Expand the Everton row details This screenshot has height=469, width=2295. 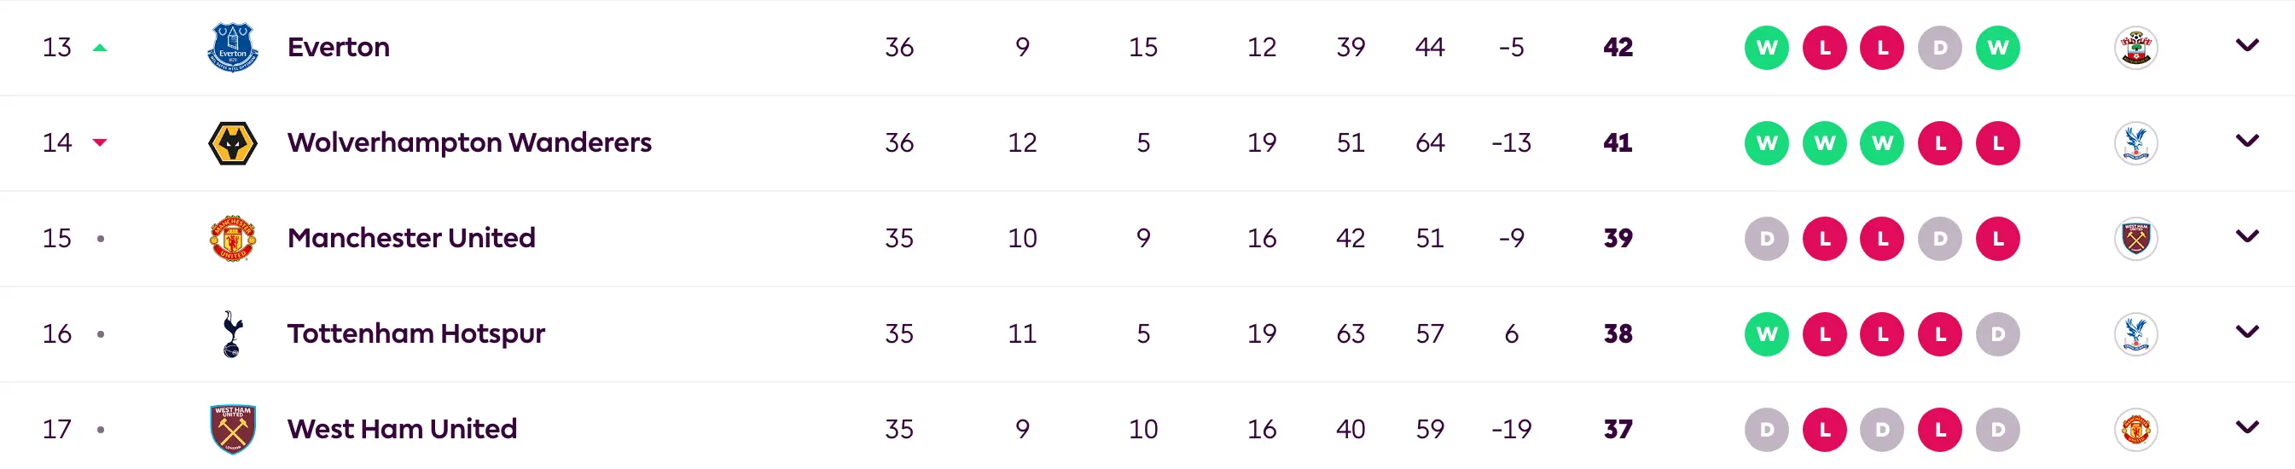2247,45
